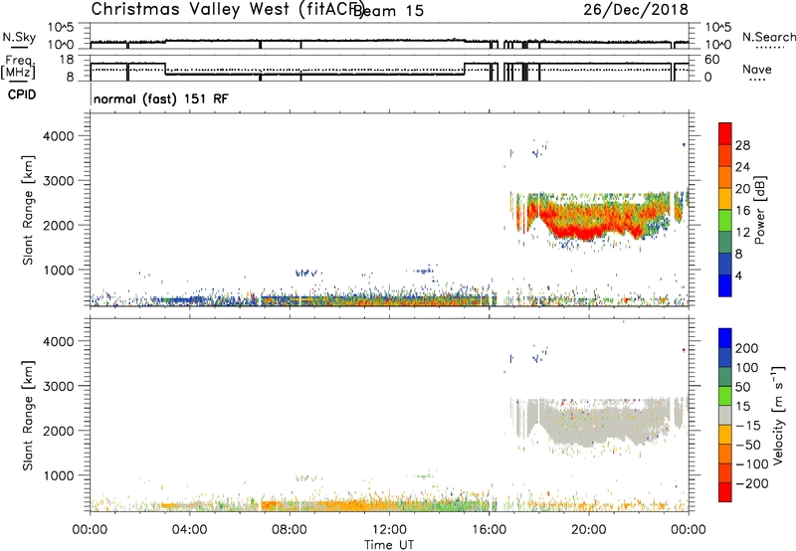Click the "Velocity [m s-1]" colorbar title
796x551 pixels.
[x=778, y=416]
